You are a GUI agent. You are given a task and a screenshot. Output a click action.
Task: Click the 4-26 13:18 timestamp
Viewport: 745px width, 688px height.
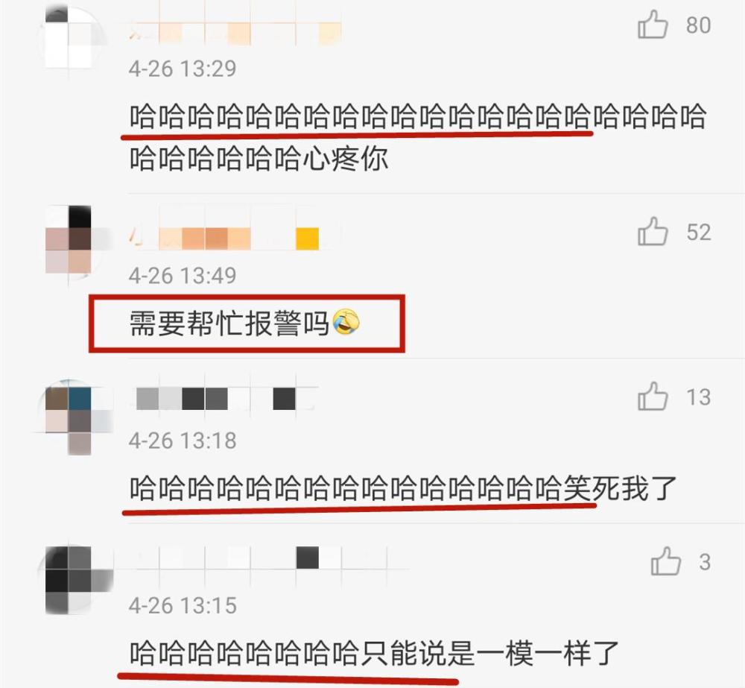coord(183,441)
